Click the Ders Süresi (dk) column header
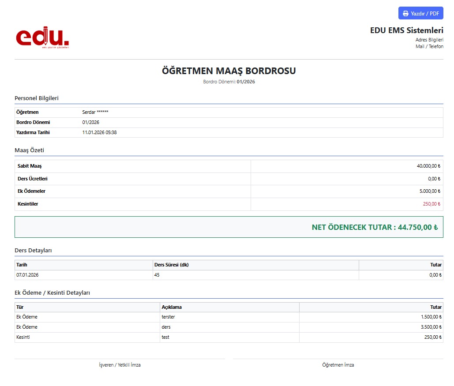This screenshot has width=454, height=386. tap(171, 265)
